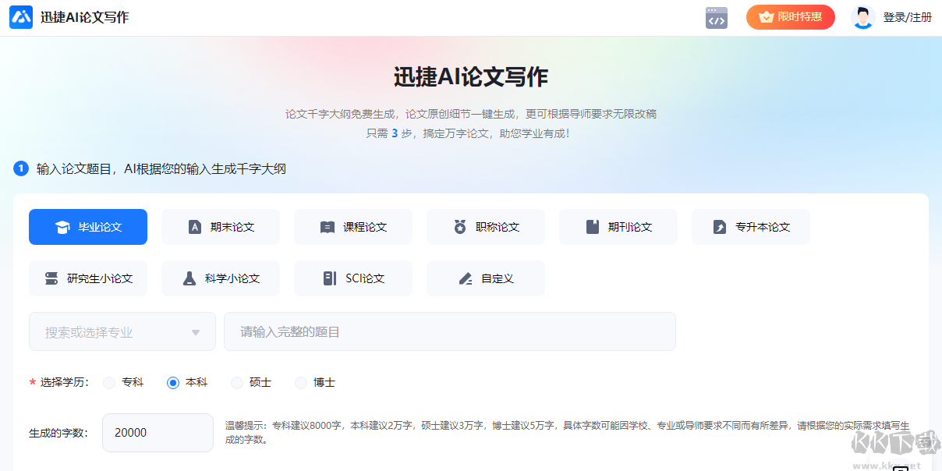
Task: Click the step 1 heading 输入论文题目
Action: (161, 168)
